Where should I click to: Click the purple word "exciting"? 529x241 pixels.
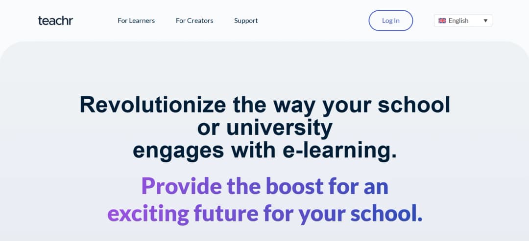[148, 213]
